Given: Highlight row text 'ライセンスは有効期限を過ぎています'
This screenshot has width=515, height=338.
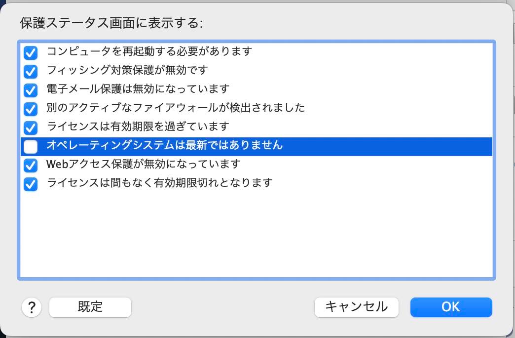Looking at the screenshot, I should (x=138, y=127).
